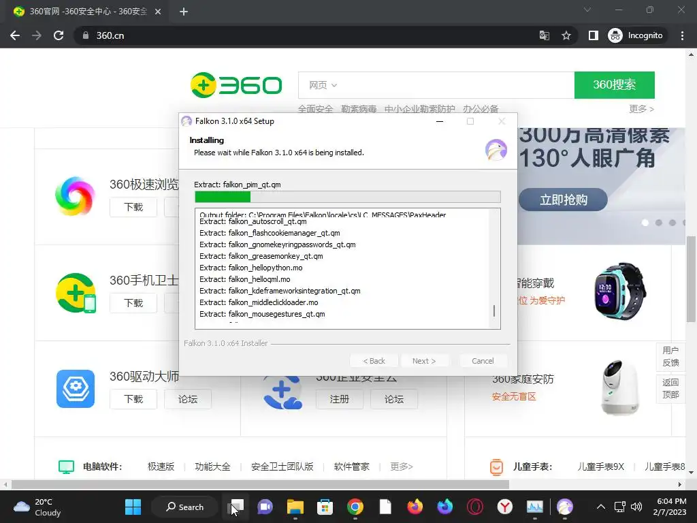Switch to Chrome on the taskbar
This screenshot has width=697, height=523.
coord(355,507)
